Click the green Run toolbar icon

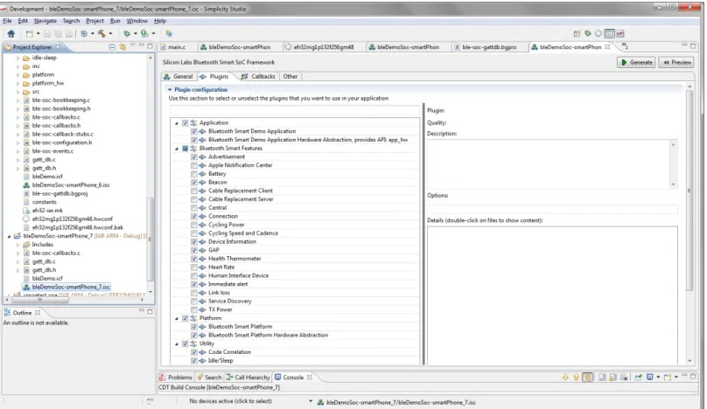tap(144, 33)
